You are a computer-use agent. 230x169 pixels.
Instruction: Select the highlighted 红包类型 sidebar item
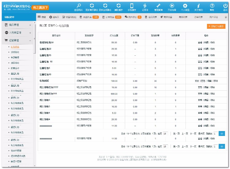tap(15, 47)
